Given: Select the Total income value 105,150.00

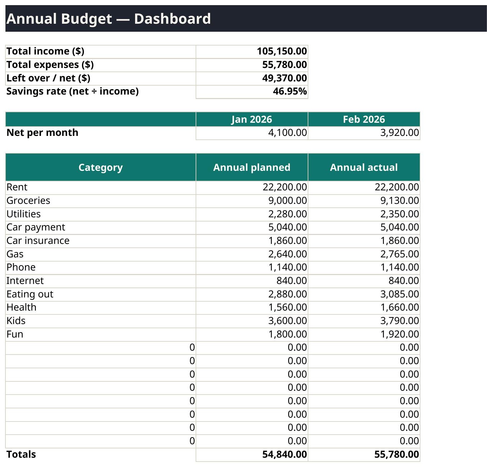Looking at the screenshot, I should (252, 52).
